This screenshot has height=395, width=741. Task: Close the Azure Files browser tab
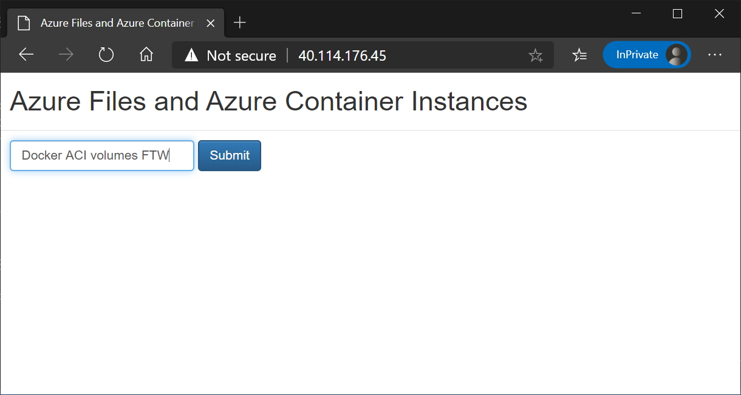point(211,23)
